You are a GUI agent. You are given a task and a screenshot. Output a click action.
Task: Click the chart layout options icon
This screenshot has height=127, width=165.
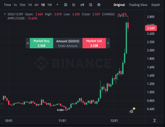tap(91, 5)
